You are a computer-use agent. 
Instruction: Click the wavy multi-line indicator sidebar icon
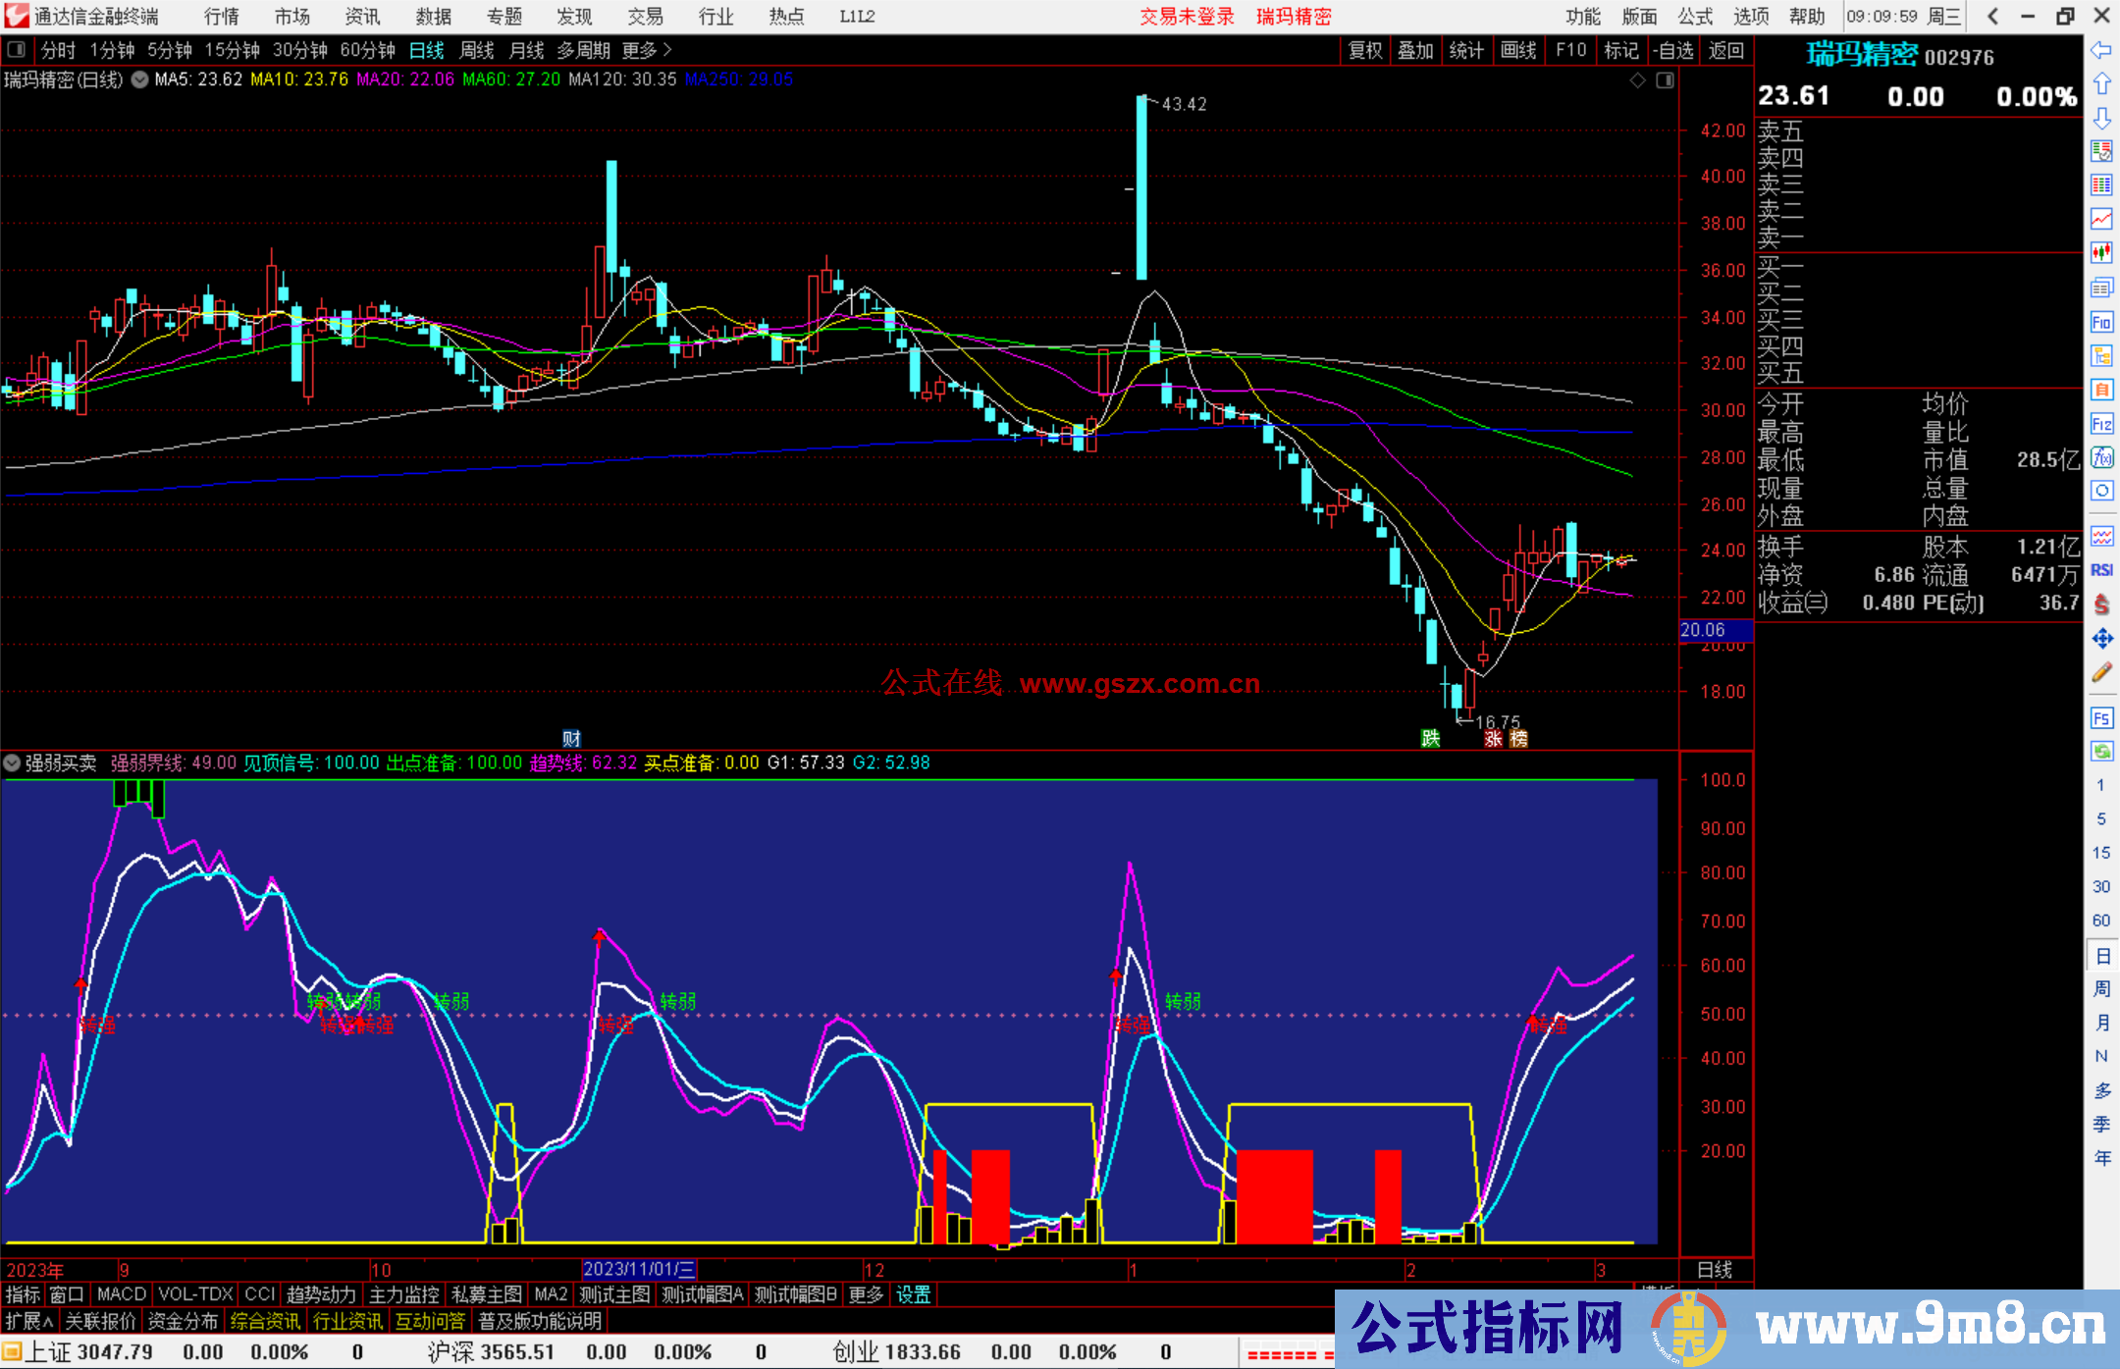pos(2101,536)
